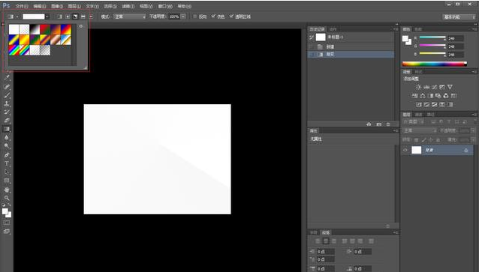Set history brush source beside 未标题-1 snapshot

pos(312,37)
